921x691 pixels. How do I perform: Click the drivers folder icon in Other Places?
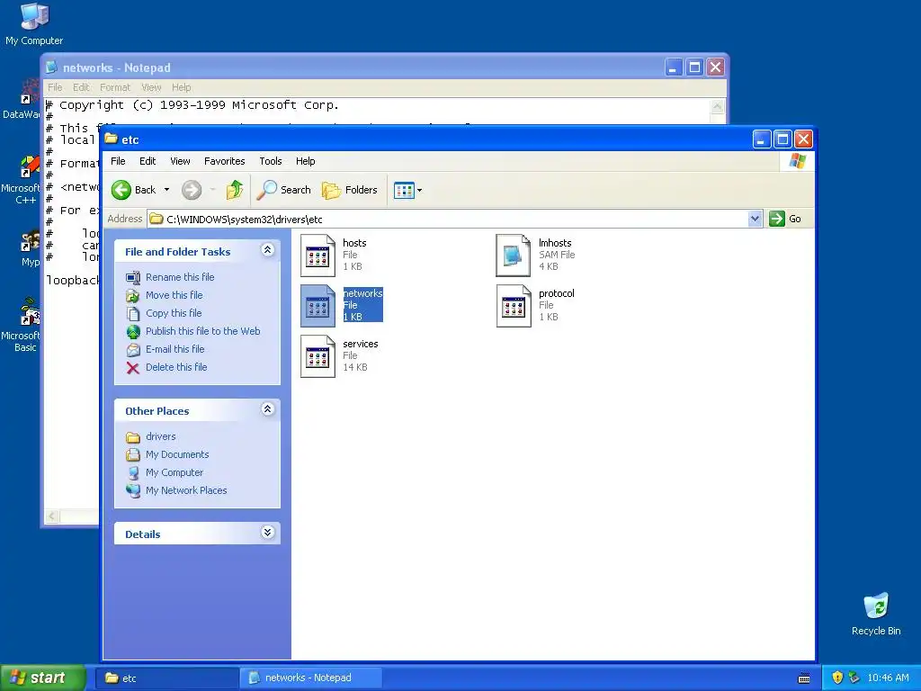[x=133, y=437]
